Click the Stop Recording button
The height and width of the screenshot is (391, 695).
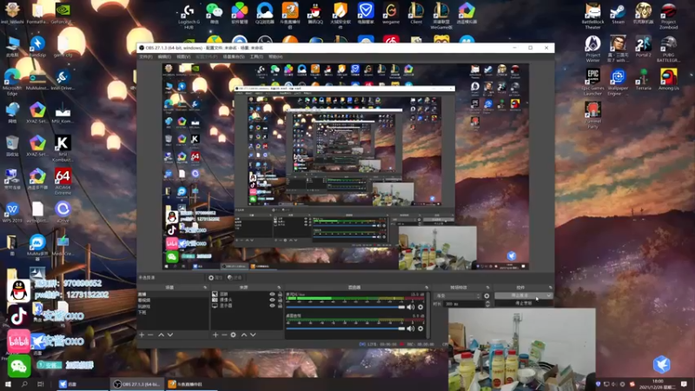click(524, 303)
